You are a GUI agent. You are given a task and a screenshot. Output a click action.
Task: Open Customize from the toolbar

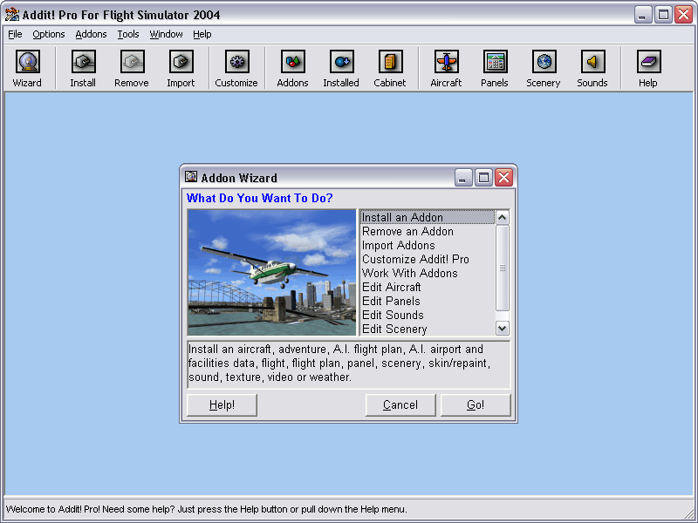[x=236, y=62]
